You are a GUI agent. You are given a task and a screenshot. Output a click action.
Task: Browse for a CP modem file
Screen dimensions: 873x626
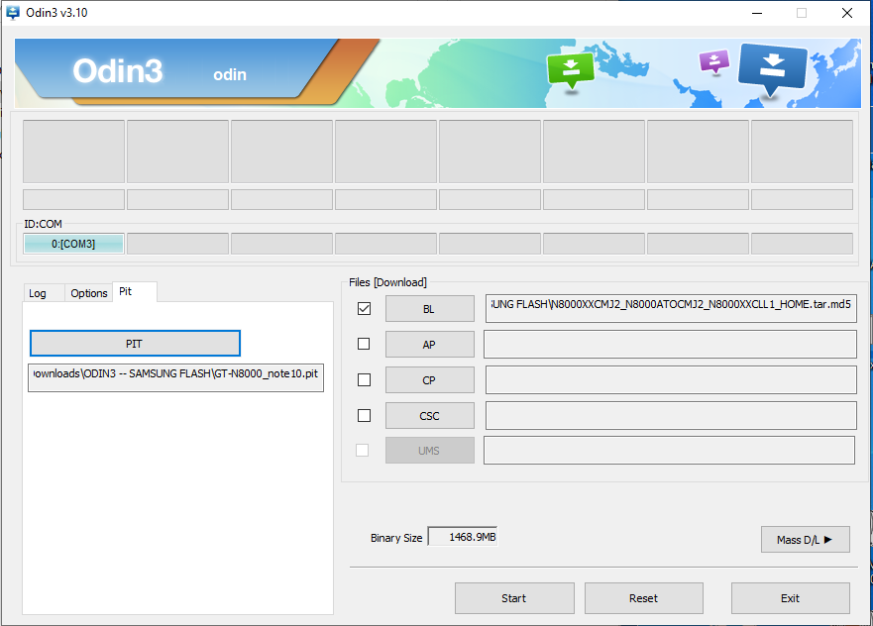(x=430, y=380)
